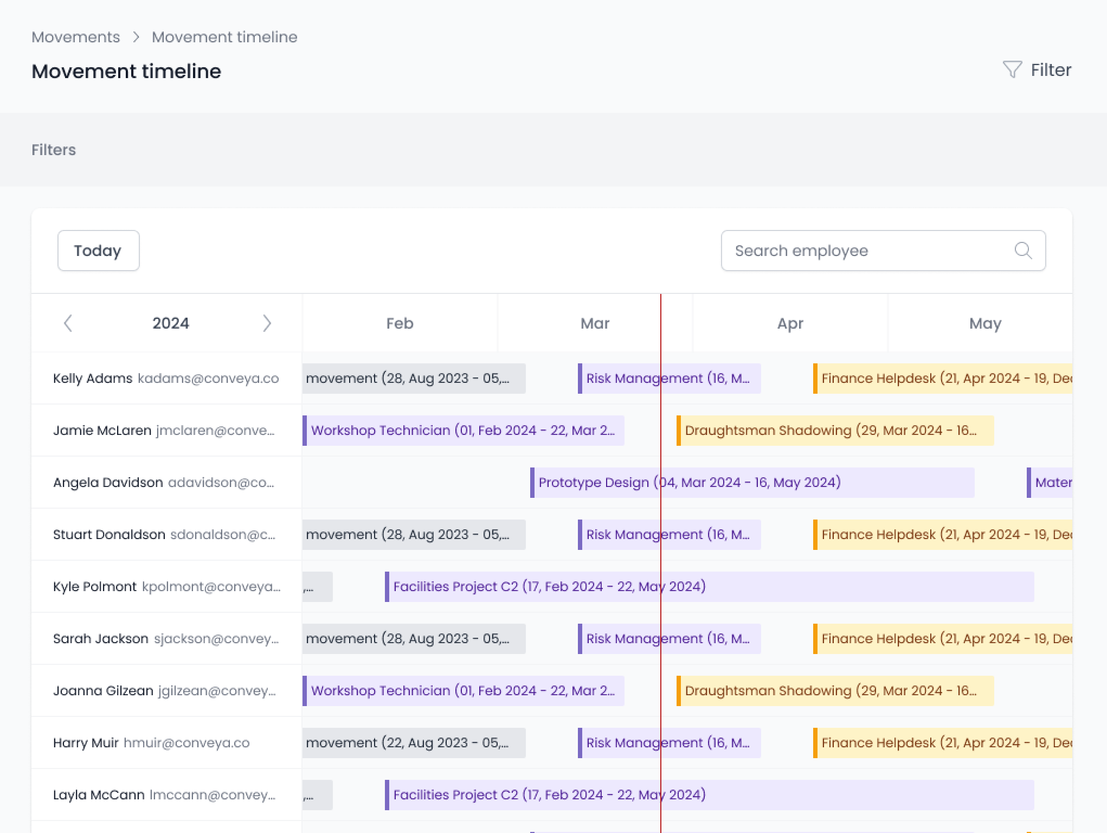Viewport: 1107px width, 833px height.
Task: Select Sarah Jackson employee row name
Action: click(101, 639)
